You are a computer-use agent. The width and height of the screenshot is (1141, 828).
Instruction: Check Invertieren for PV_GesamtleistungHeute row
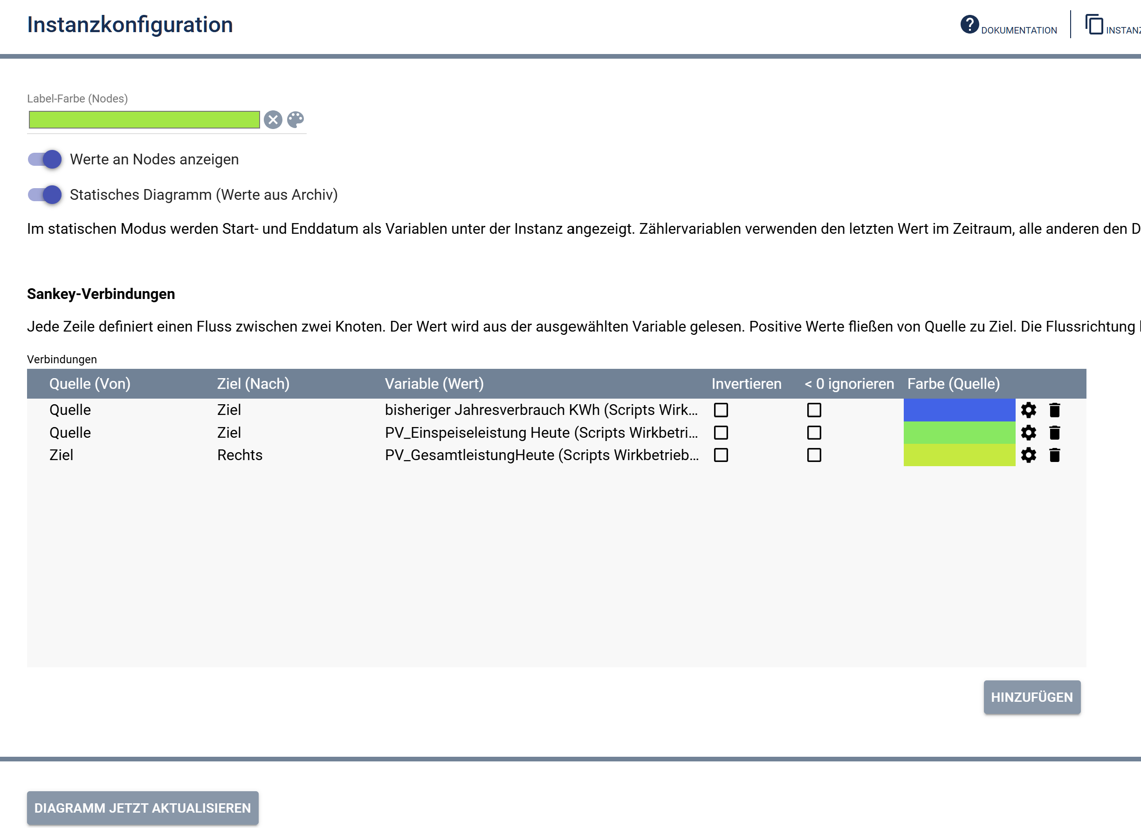pos(721,455)
